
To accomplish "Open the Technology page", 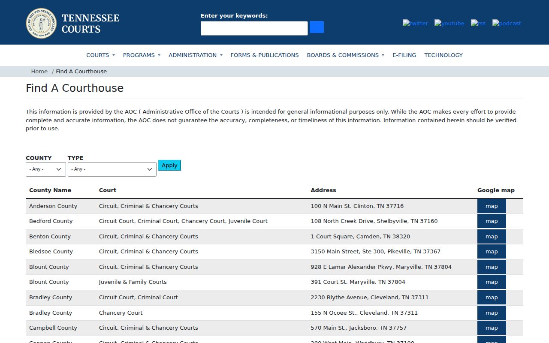I will [443, 55].
